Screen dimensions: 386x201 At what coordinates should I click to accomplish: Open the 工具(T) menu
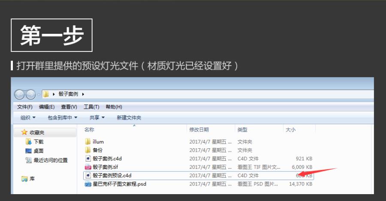[x=91, y=107]
